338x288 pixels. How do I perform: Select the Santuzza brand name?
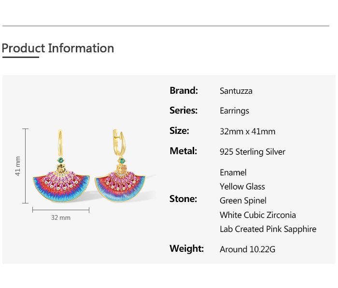click(x=236, y=91)
